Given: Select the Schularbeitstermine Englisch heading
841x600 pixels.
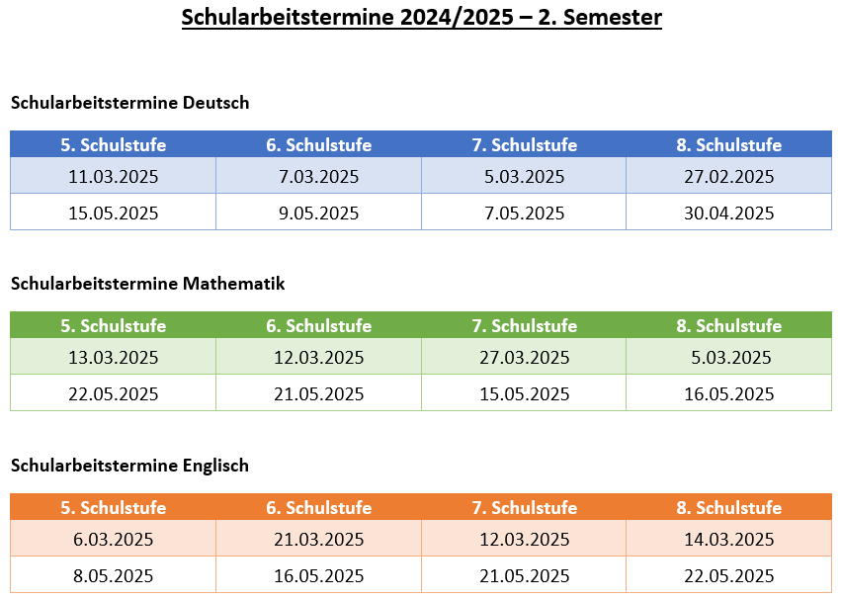Looking at the screenshot, I should pos(129,466).
